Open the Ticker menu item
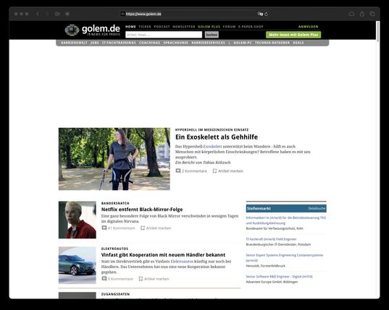This screenshot has height=310, width=389. point(145,27)
